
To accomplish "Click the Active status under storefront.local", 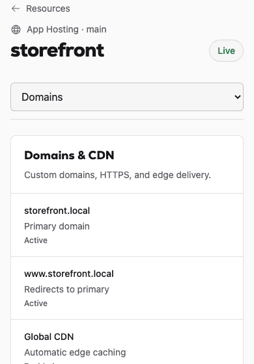I will 36,240.
